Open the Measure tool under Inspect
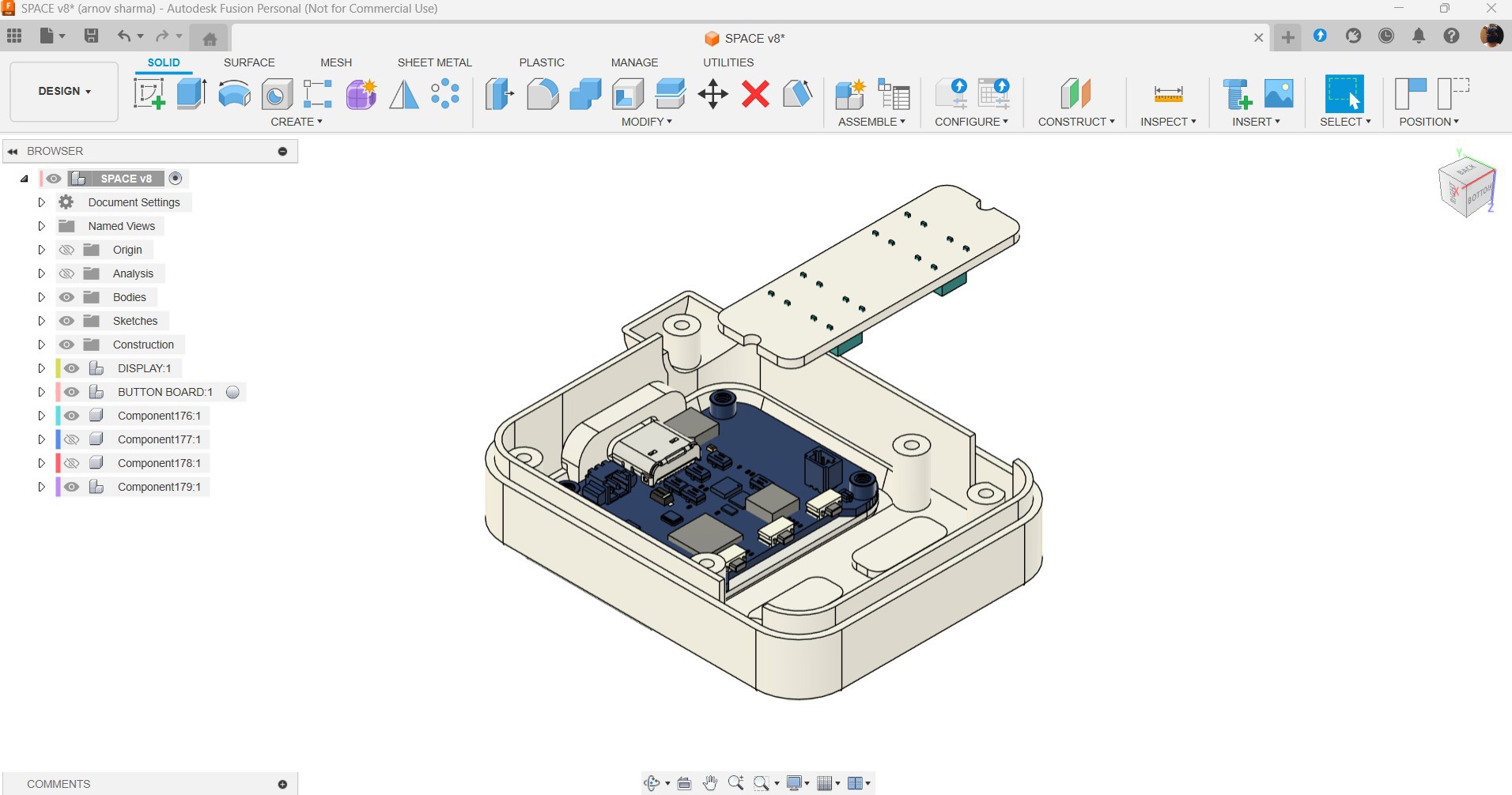The image size is (1512, 795). pyautogui.click(x=1167, y=94)
